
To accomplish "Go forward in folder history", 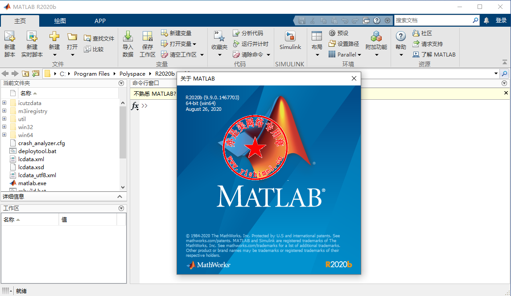I will (x=15, y=73).
